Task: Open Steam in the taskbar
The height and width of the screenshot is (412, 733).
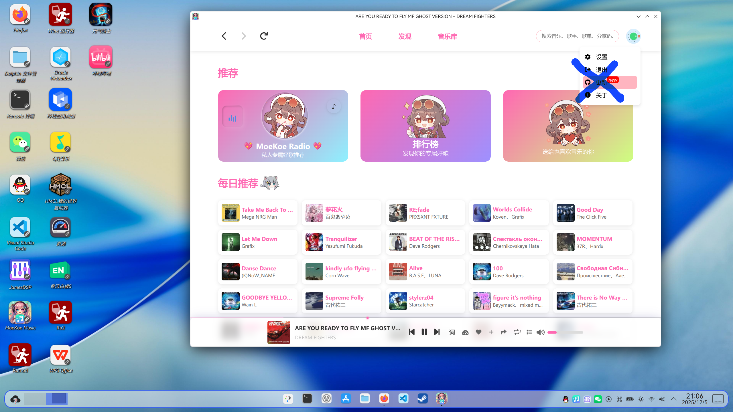Action: [x=423, y=398]
